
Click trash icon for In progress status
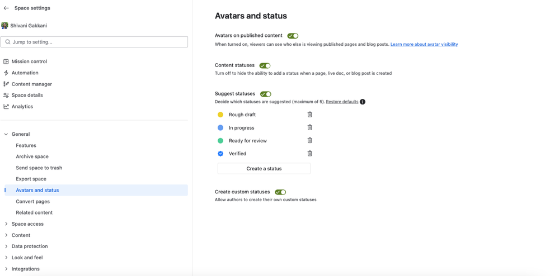(x=309, y=127)
